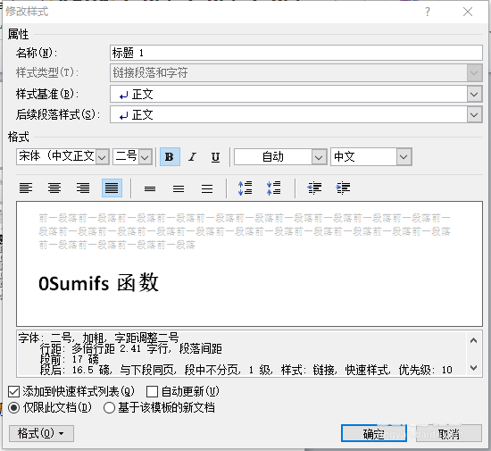491x451 pixels.
Task: Increase indent icon
Action: [x=343, y=188]
